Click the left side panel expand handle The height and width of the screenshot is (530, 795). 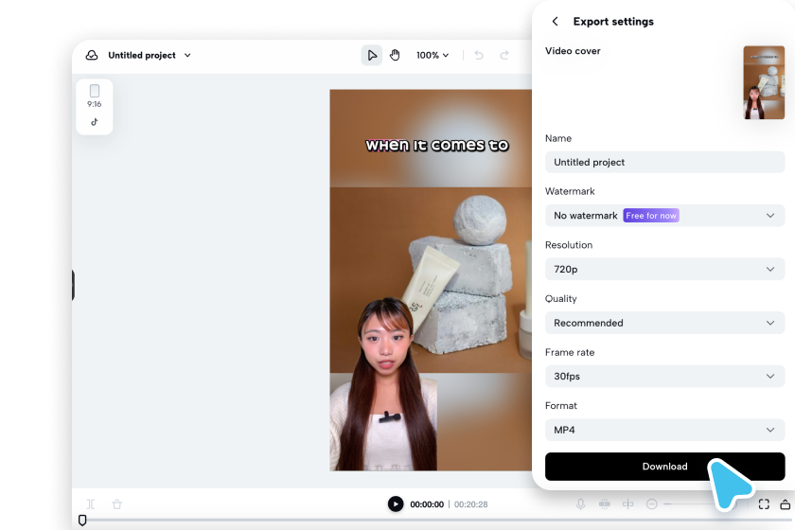pos(73,285)
